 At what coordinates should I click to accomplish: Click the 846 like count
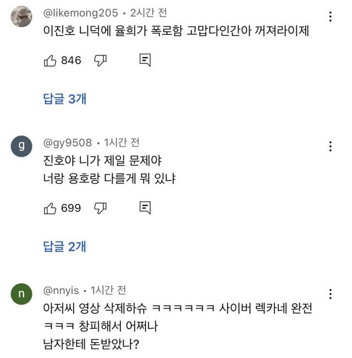pyautogui.click(x=71, y=60)
